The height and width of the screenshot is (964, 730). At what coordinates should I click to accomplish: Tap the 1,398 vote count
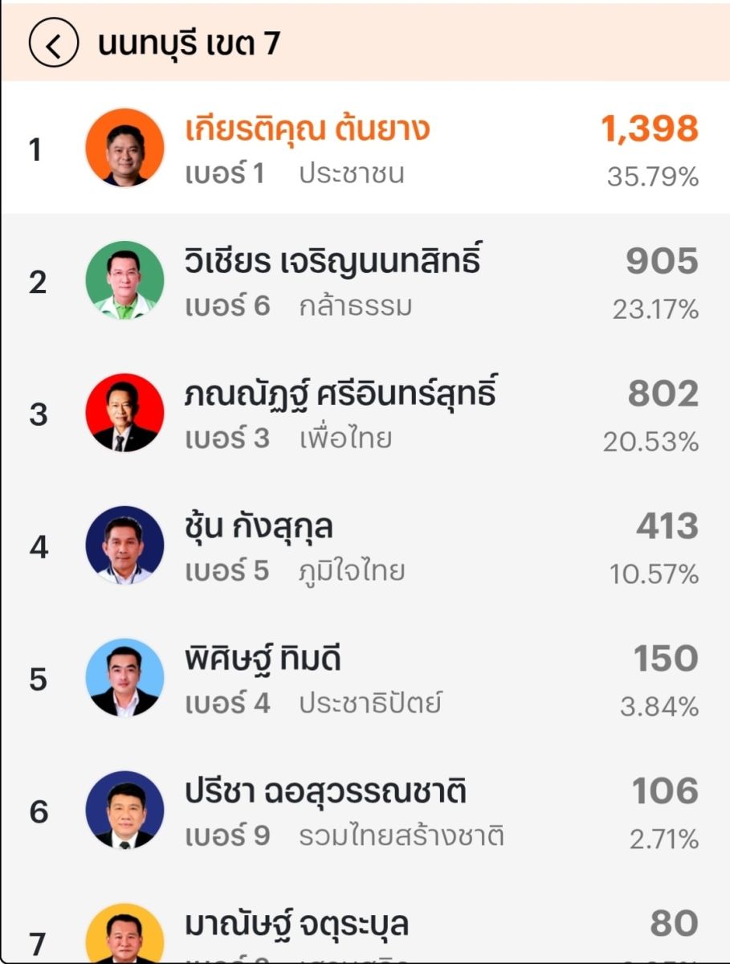point(649,129)
